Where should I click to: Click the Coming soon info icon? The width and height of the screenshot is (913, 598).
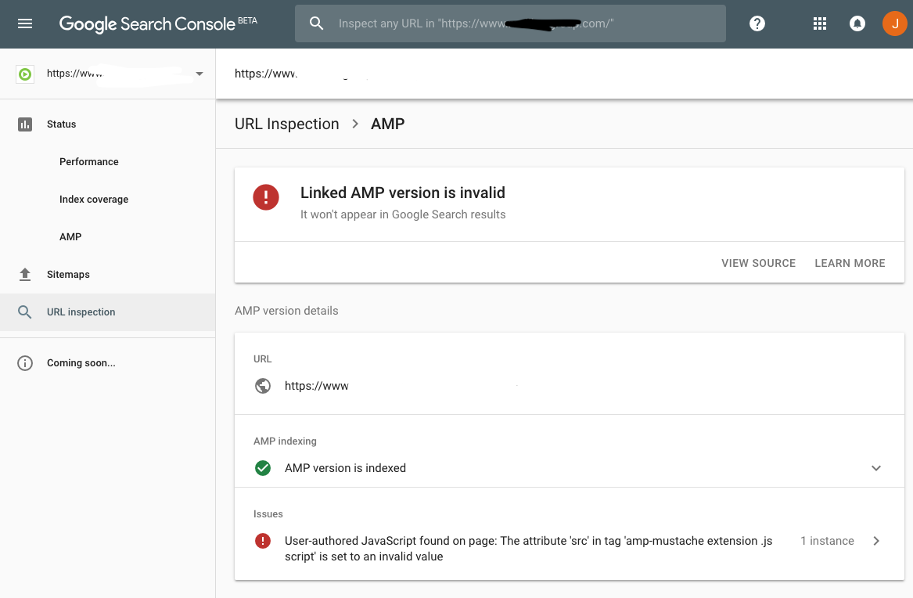tap(25, 363)
